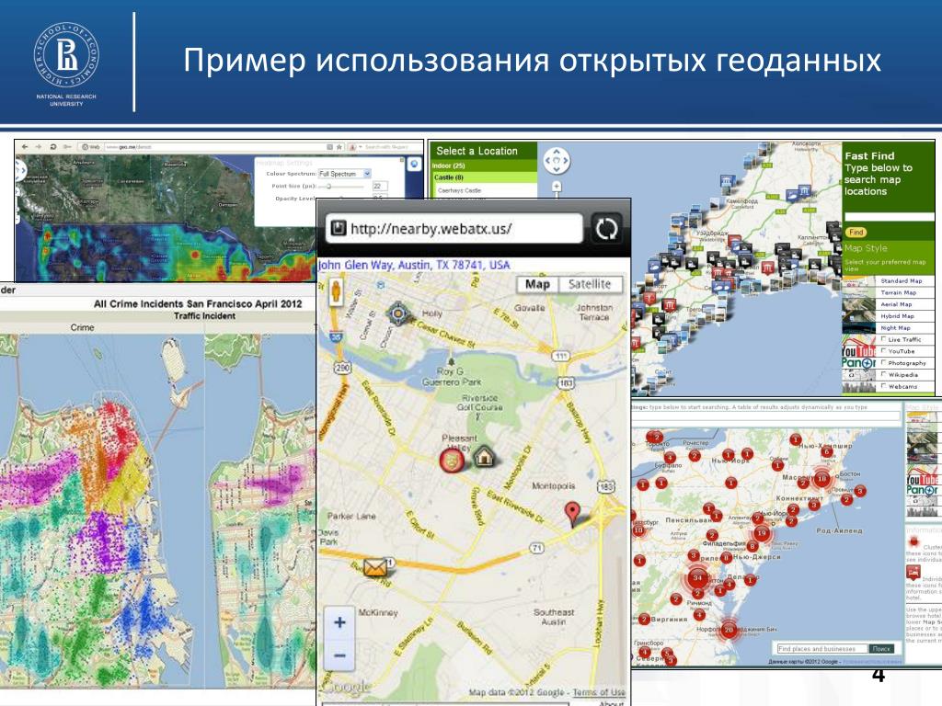Image resolution: width=942 pixels, height=706 pixels.
Task: Open the Colour Spectrum dropdown
Action: [344, 174]
